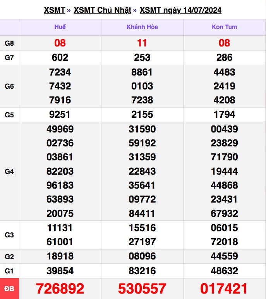
Task: Click the G7 row label
Action: [9, 57]
